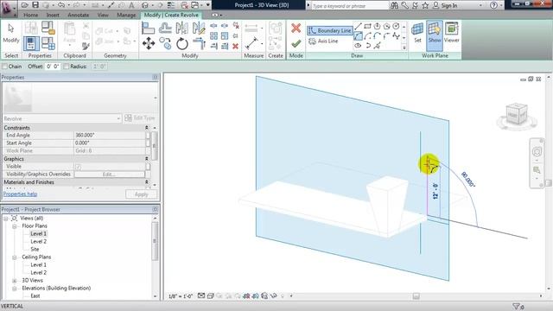Click the keyword search field
Viewport: 553px width, 311px height.
(x=349, y=6)
